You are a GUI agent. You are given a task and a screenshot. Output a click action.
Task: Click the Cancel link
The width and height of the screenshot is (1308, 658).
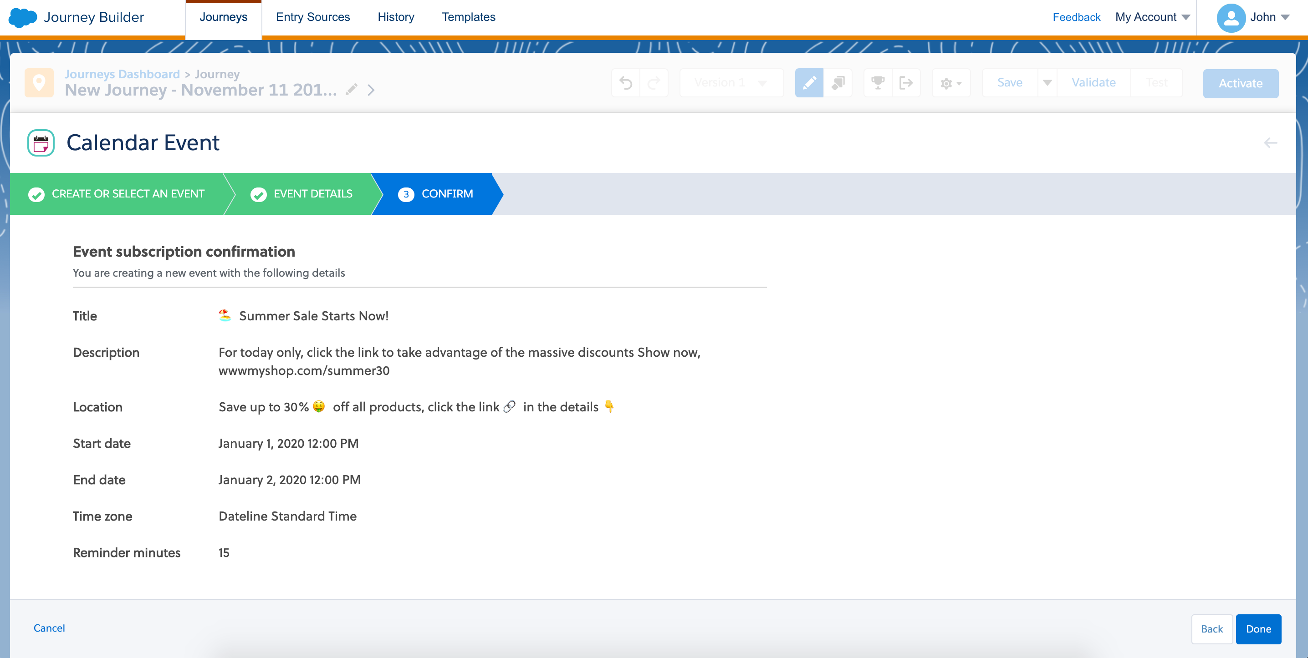click(x=49, y=628)
